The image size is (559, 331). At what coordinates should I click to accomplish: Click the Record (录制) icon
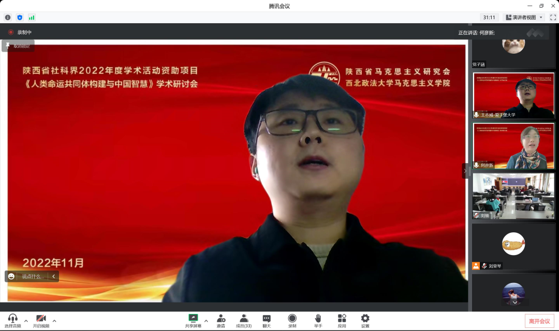pyautogui.click(x=292, y=318)
